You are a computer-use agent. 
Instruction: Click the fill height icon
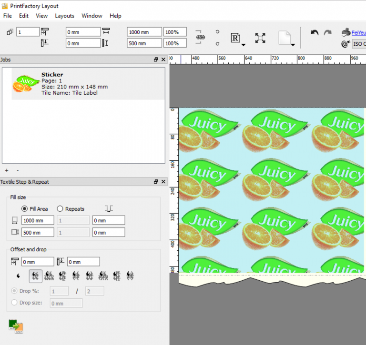(x=15, y=232)
